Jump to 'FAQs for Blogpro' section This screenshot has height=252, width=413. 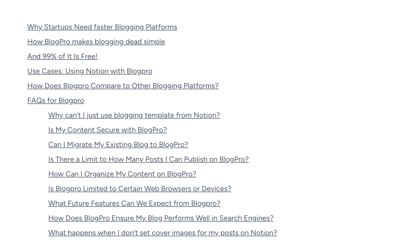click(x=56, y=101)
